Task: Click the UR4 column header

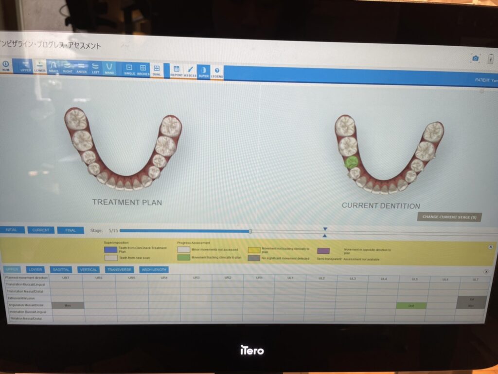Action: point(164,278)
